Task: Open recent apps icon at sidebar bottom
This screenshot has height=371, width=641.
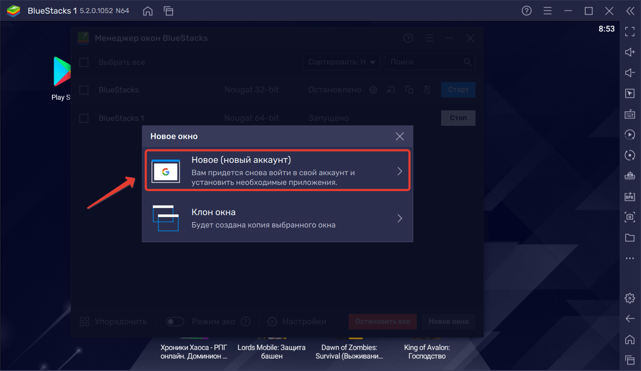Action: (630, 360)
